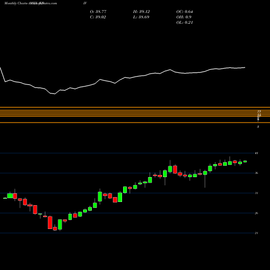
Task: Click the high price H: 39.12
Action: point(141,12)
